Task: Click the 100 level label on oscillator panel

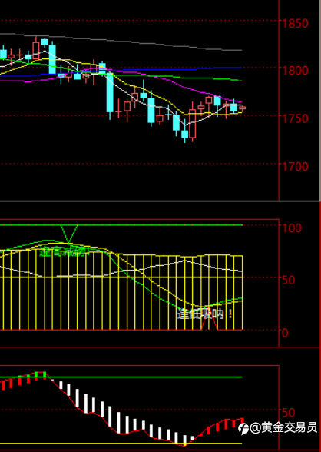Action: point(292,228)
